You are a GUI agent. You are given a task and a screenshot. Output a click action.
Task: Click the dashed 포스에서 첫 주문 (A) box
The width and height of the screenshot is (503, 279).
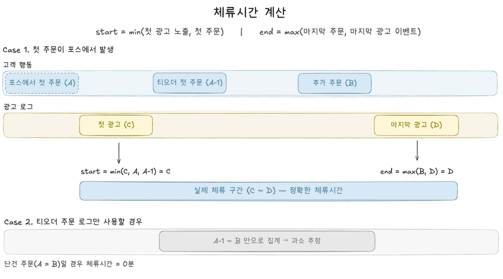click(x=42, y=83)
